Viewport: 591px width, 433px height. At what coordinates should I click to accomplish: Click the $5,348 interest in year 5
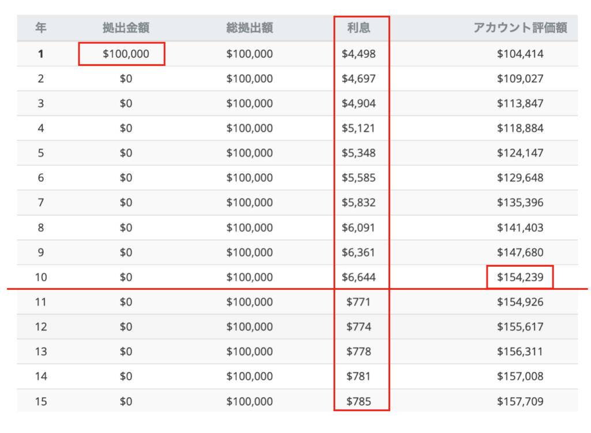click(x=358, y=153)
